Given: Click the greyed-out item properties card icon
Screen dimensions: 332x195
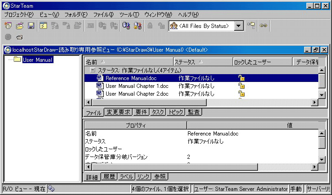Looking at the screenshot, I should click(x=91, y=26).
